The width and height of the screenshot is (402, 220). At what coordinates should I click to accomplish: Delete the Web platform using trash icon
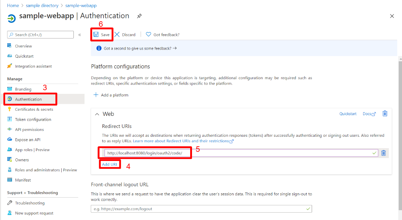click(385, 114)
